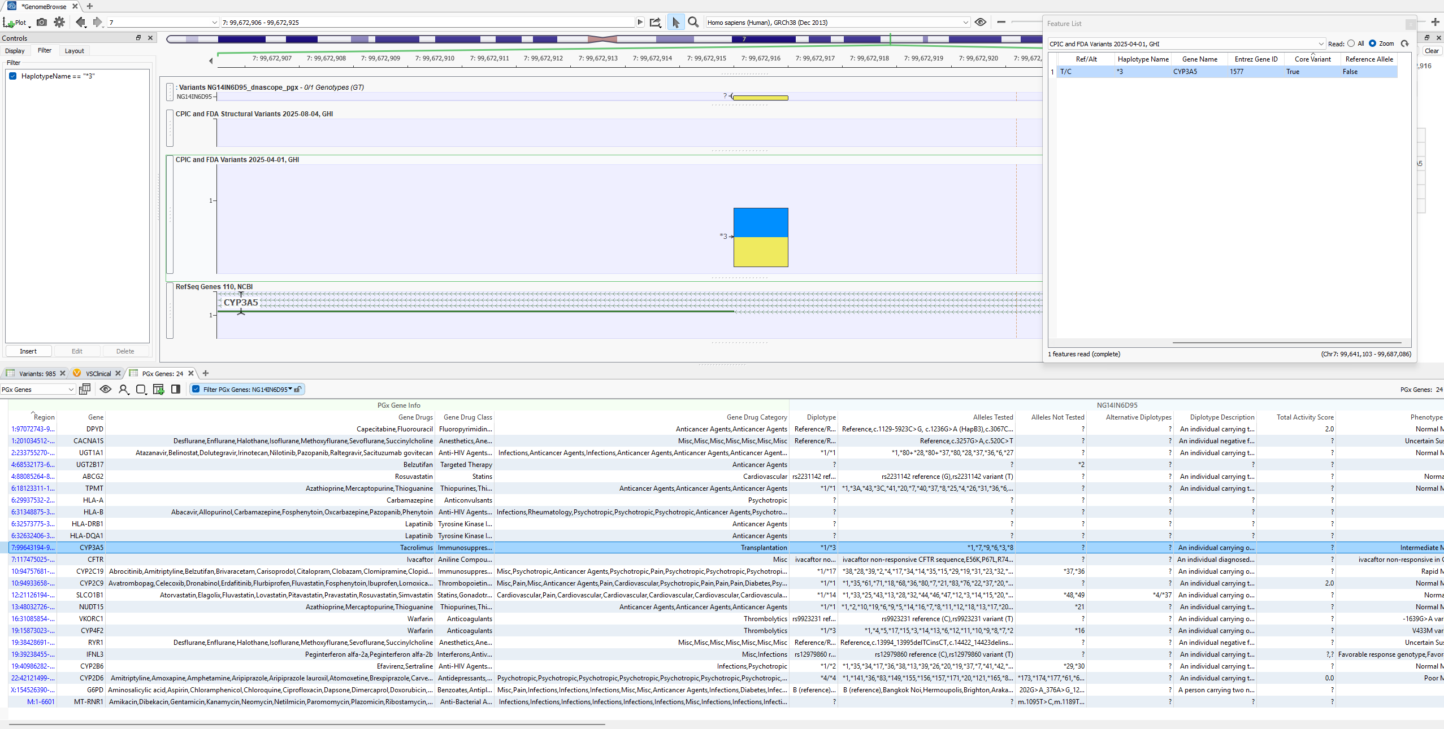This screenshot has height=729, width=1444.
Task: Go forward with the right arrow
Action: tap(98, 22)
